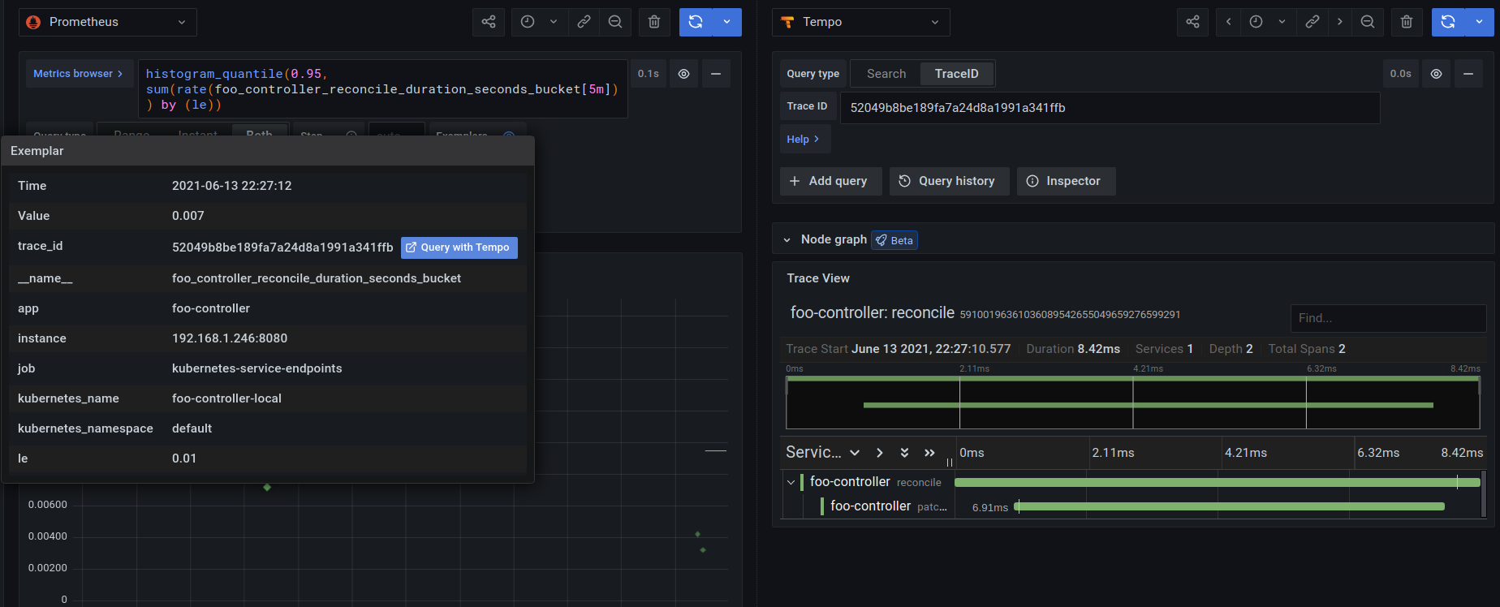The width and height of the screenshot is (1500, 607).
Task: Click the trace view vertical scrollbar
Action: 1484,493
